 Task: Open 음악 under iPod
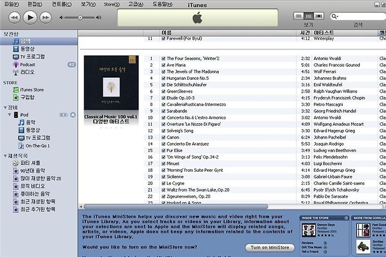click(x=31, y=122)
